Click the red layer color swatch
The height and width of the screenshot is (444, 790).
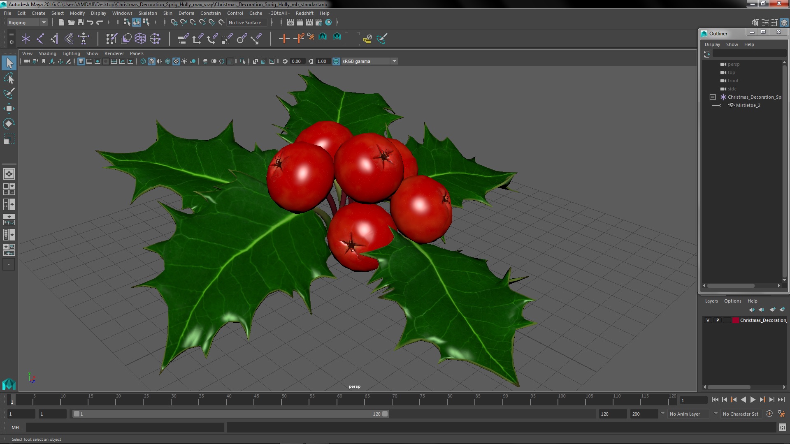point(735,320)
